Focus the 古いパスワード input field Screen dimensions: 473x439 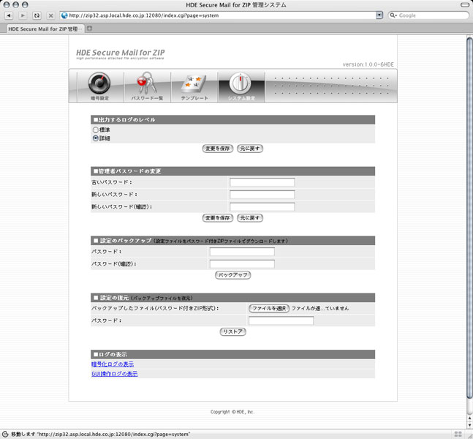[x=262, y=182]
